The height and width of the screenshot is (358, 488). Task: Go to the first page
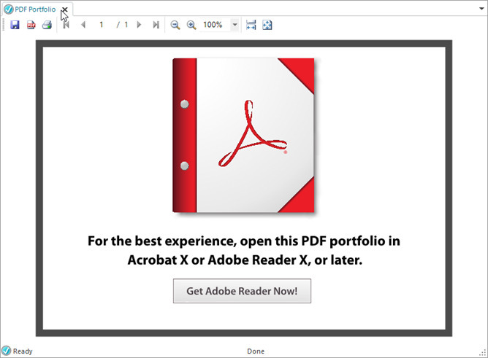[66, 25]
